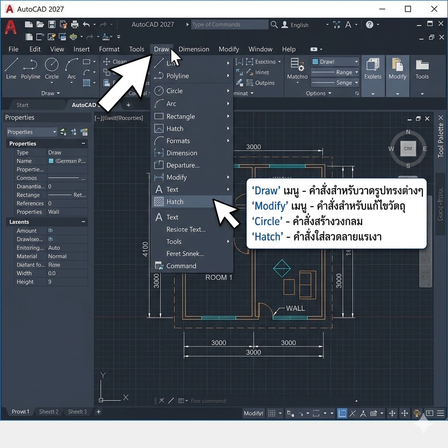Viewport: 448px width, 448px height.
Task: Click the Draw! layer color swatch
Action: 315,62
